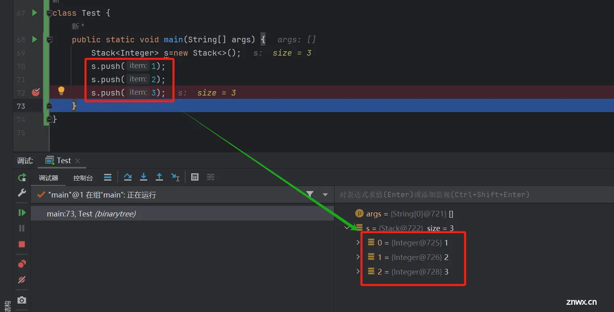614x312 pixels.
Task: Close the Test debug session tab
Action: coord(78,161)
